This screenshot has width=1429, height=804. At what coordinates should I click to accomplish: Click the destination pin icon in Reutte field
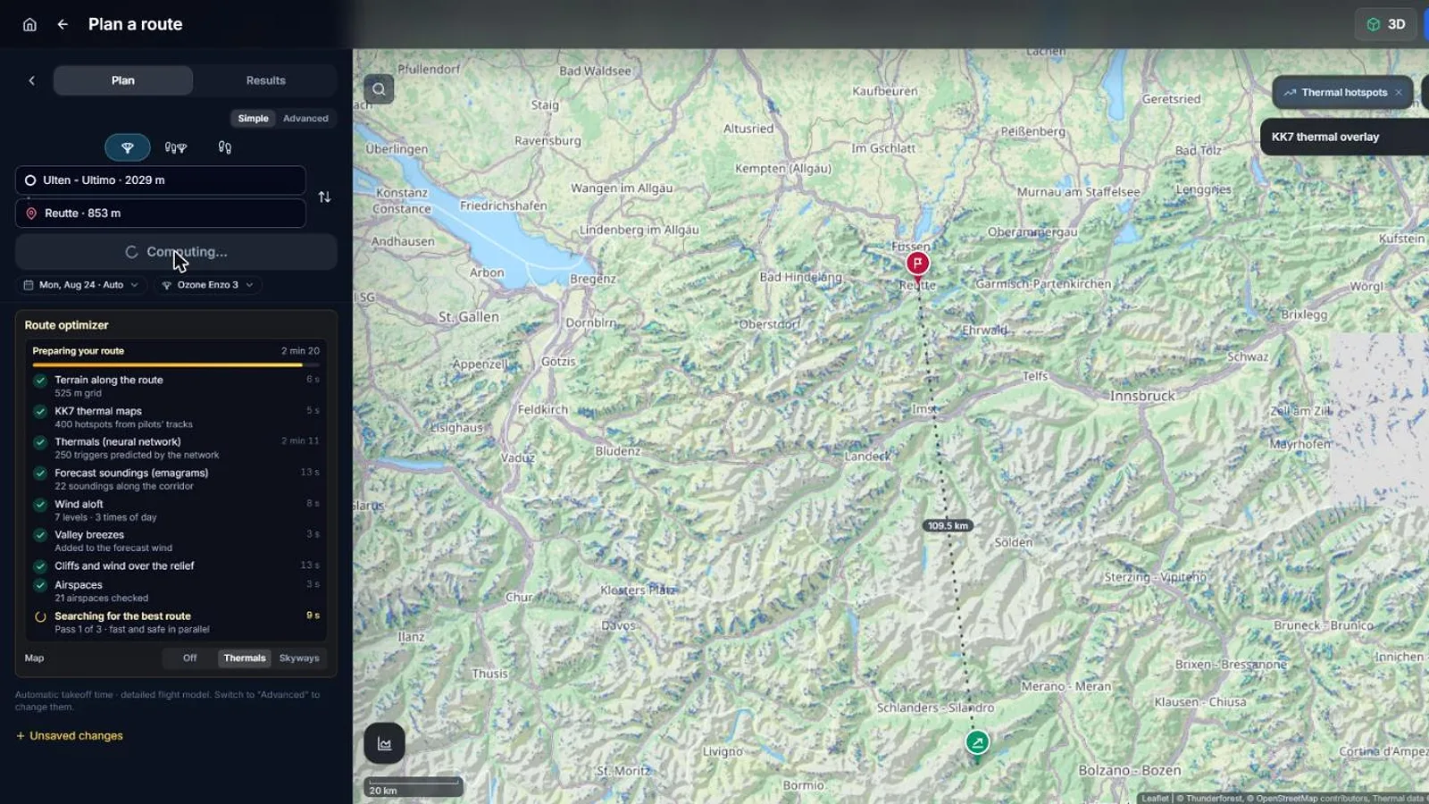click(31, 214)
